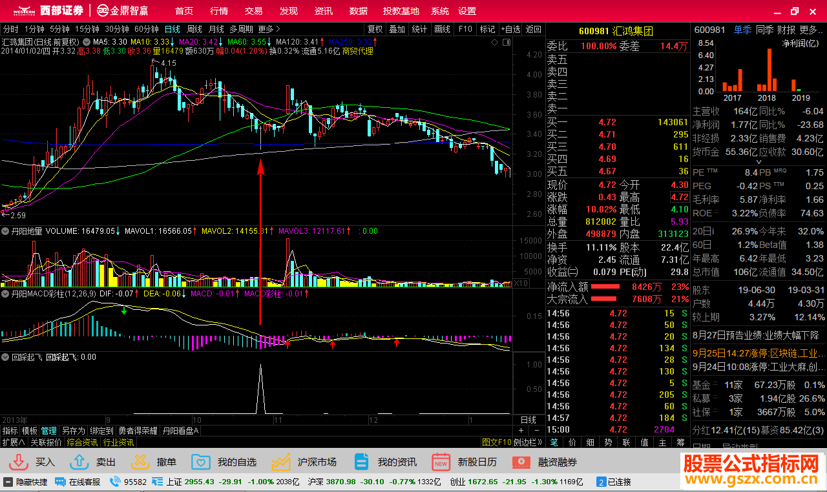The width and height of the screenshot is (827, 492).
Task: Click the 画线 draw line button
Action: tap(442, 29)
